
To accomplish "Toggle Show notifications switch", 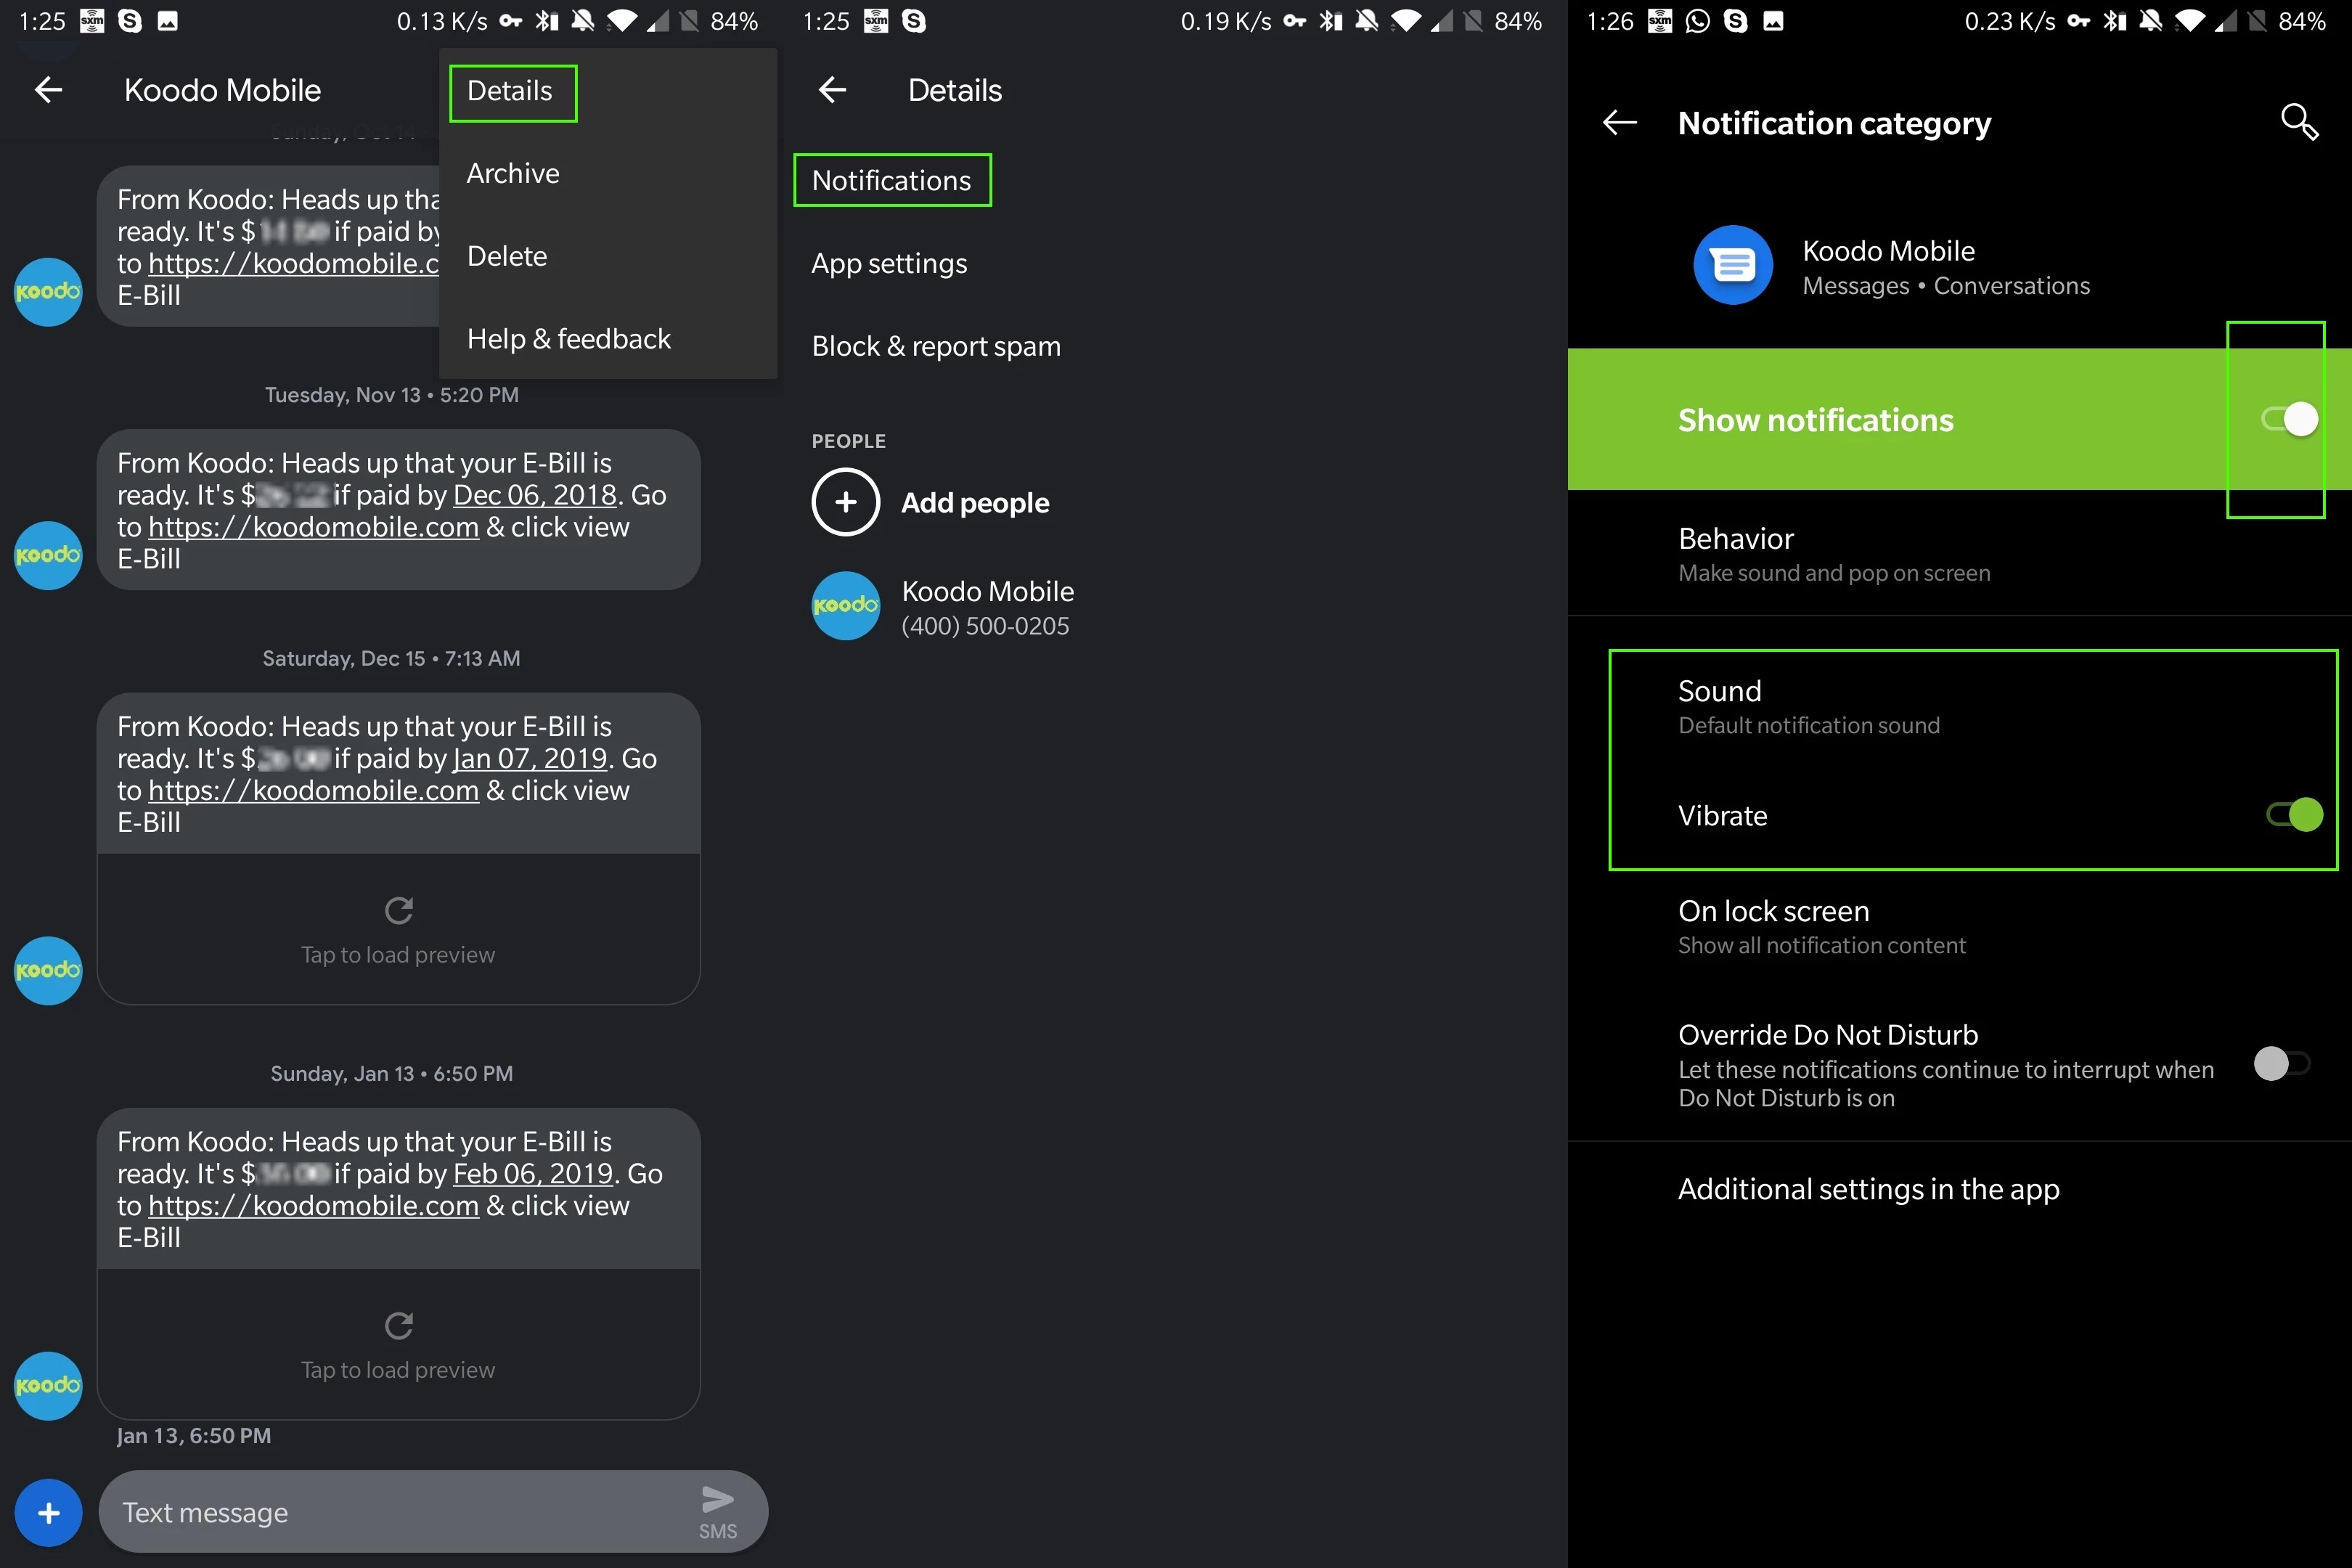I will [2289, 419].
